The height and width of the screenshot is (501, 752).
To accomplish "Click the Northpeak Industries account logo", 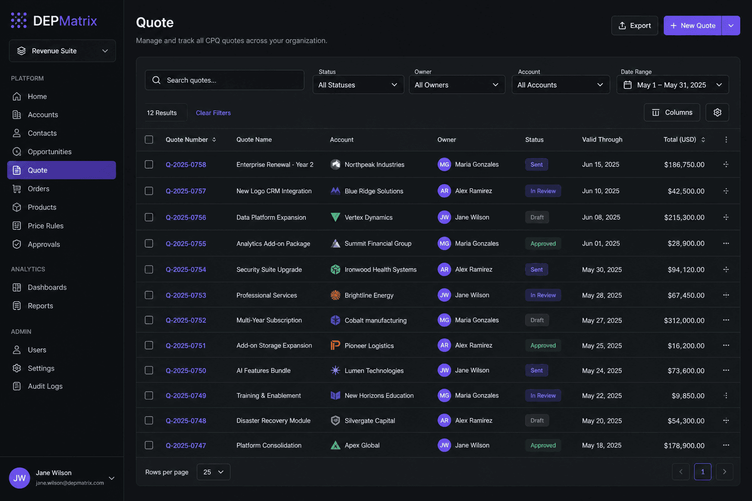I will point(335,164).
